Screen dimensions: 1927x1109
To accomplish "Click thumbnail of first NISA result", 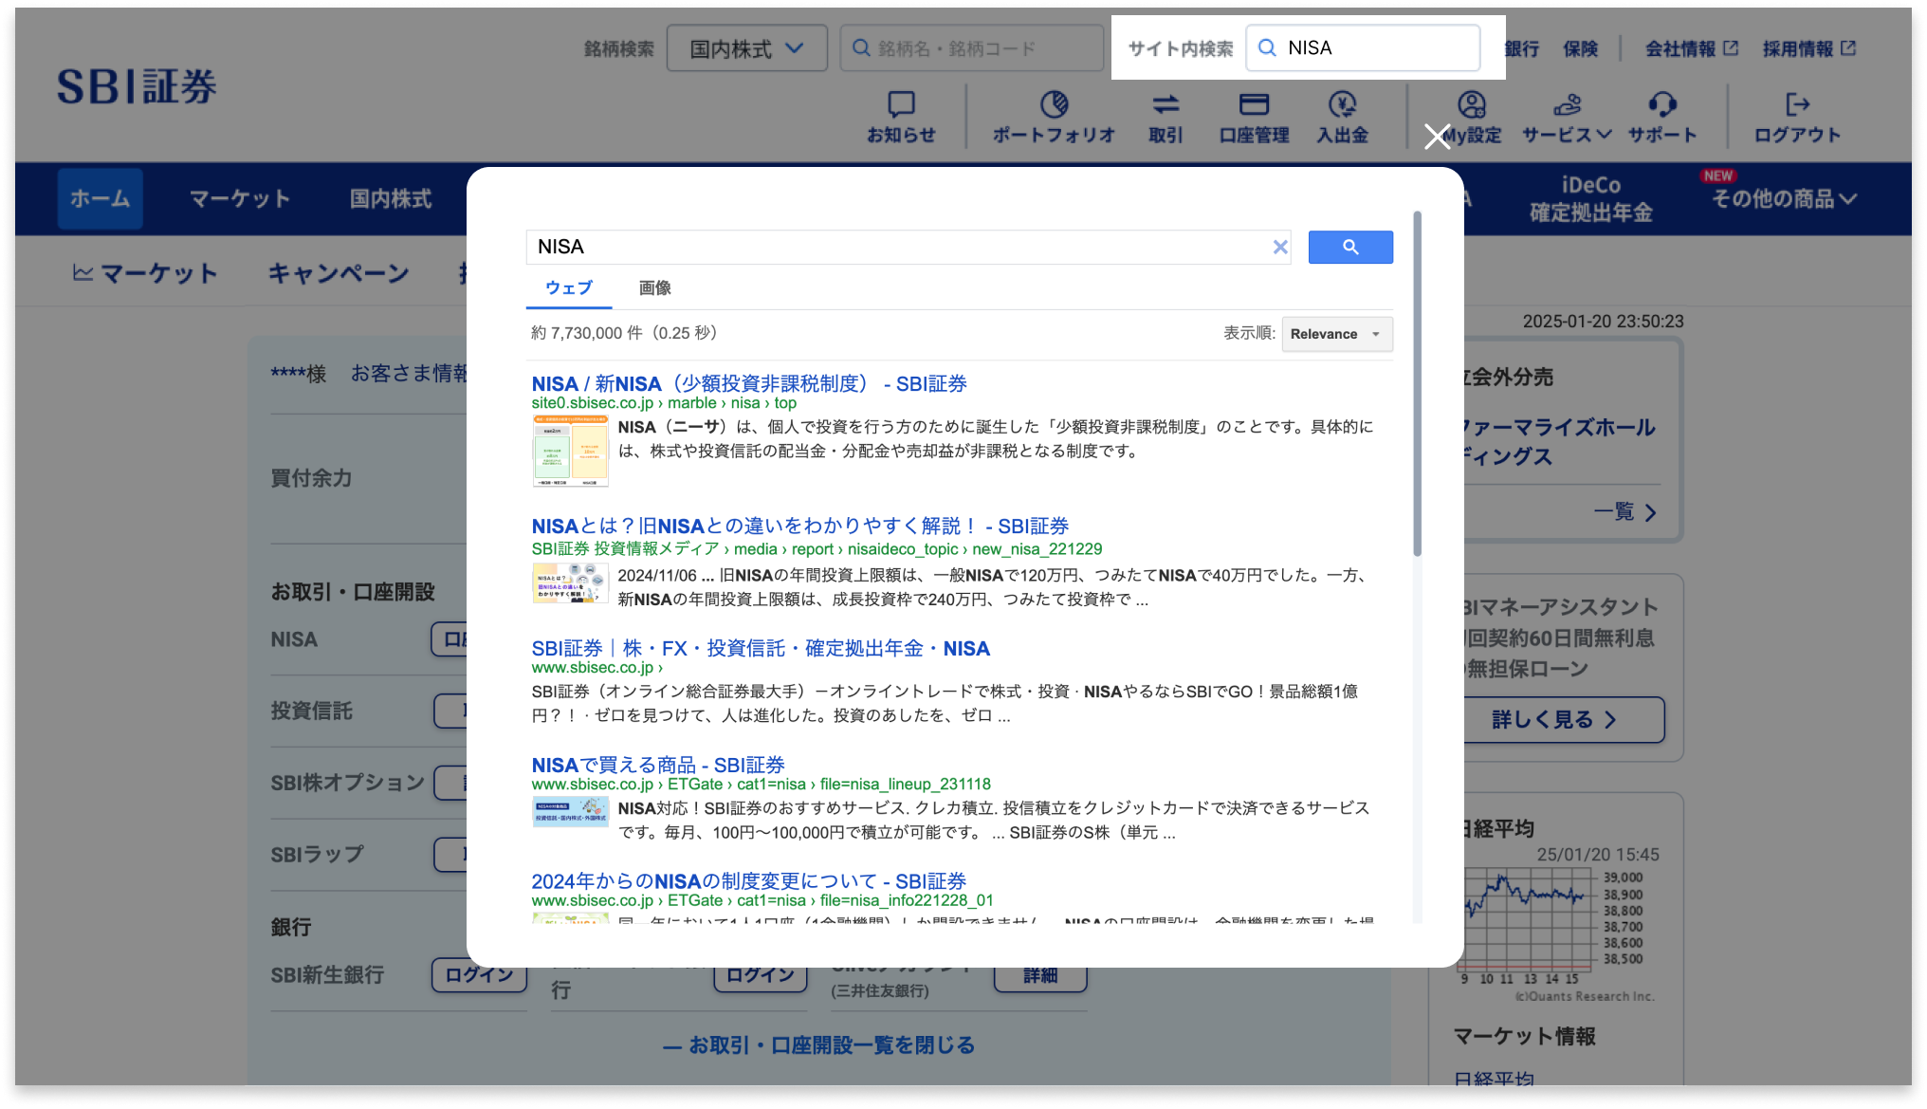I will pyautogui.click(x=570, y=452).
